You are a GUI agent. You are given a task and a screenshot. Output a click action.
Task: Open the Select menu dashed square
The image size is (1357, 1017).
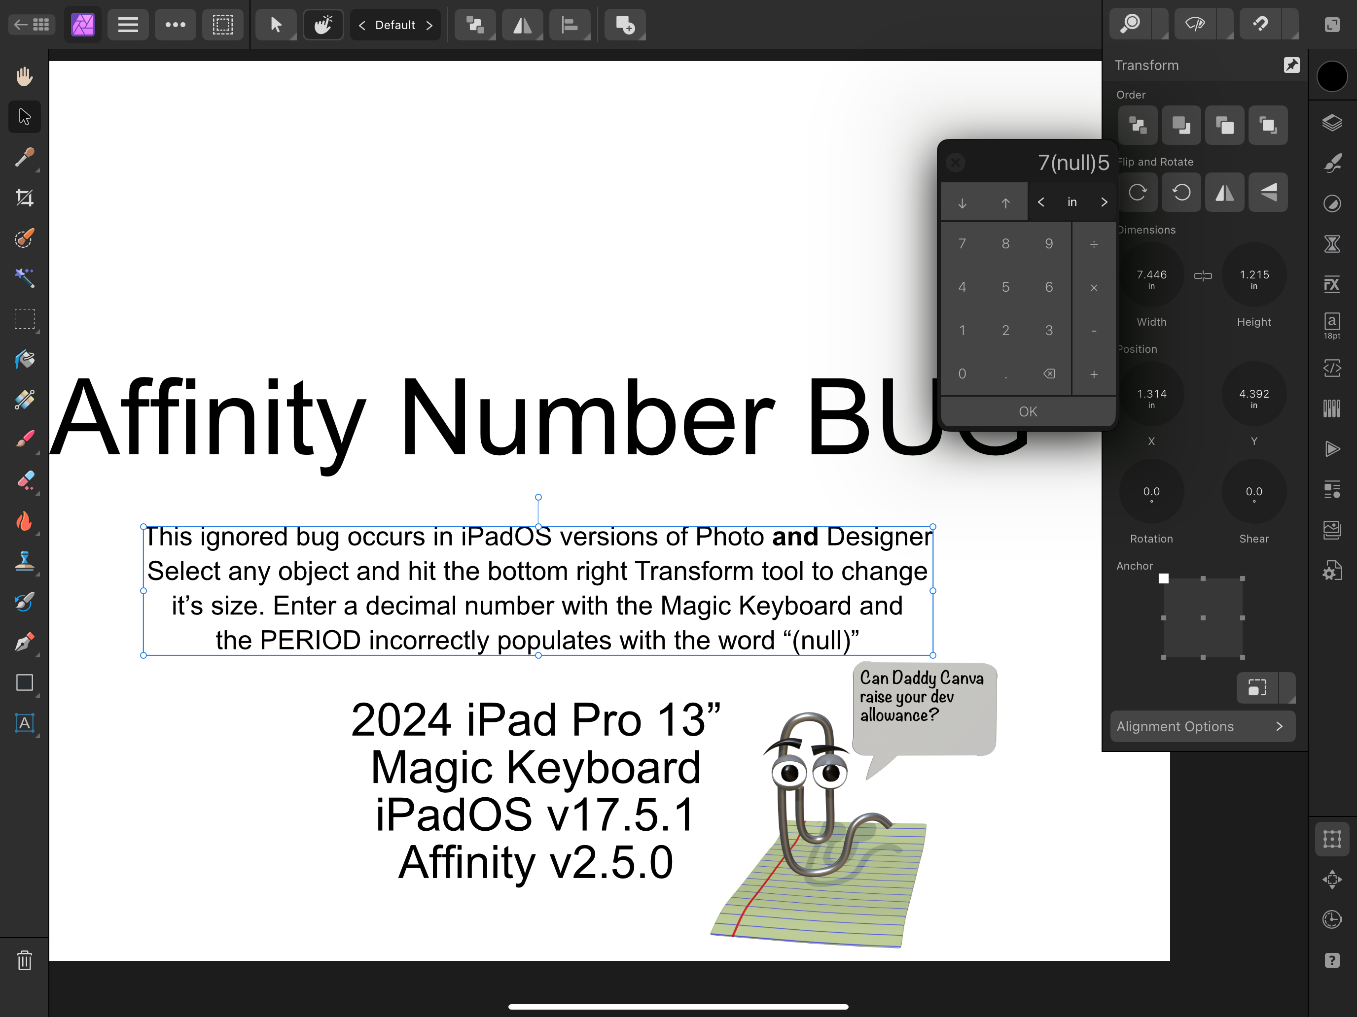coord(223,25)
